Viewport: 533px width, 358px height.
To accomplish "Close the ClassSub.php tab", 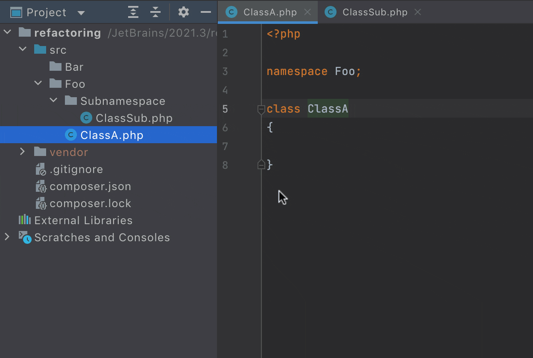I will pos(417,12).
